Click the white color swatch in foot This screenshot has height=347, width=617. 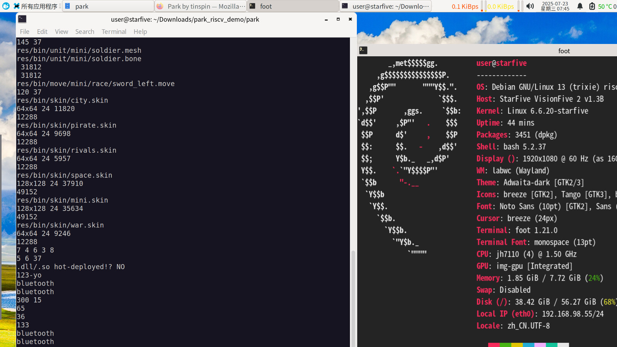click(x=563, y=345)
